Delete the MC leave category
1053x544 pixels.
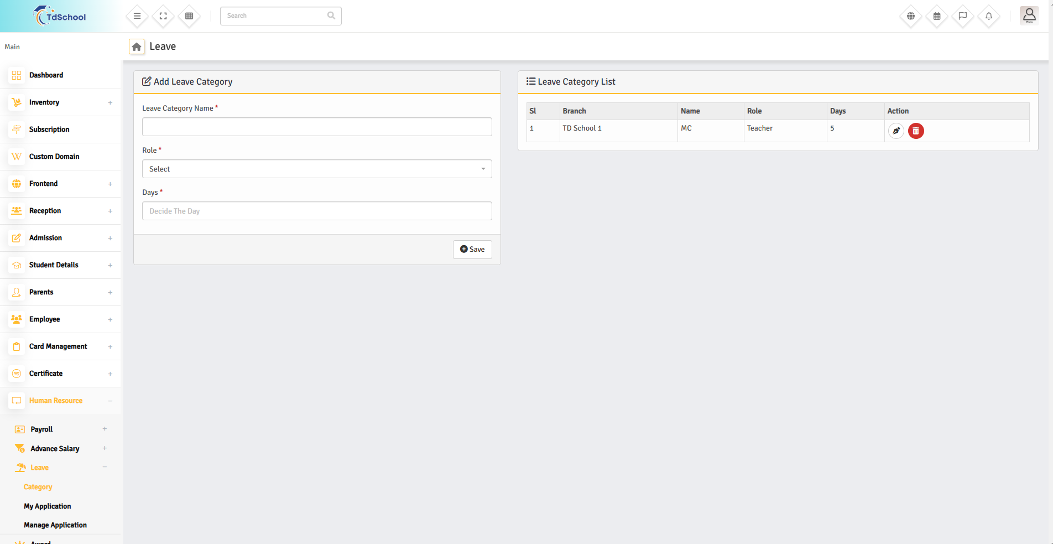pyautogui.click(x=916, y=131)
